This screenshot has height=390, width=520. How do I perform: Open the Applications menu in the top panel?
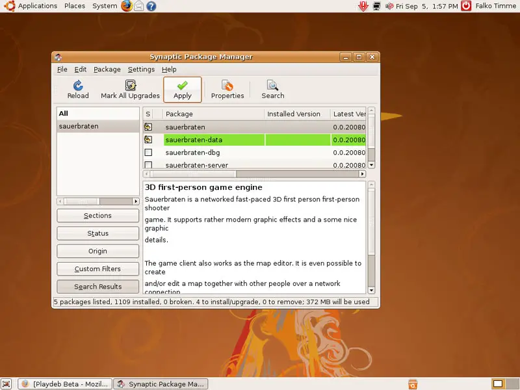coord(38,6)
